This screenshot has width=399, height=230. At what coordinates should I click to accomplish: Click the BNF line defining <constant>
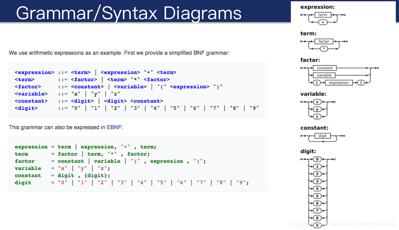(89, 101)
